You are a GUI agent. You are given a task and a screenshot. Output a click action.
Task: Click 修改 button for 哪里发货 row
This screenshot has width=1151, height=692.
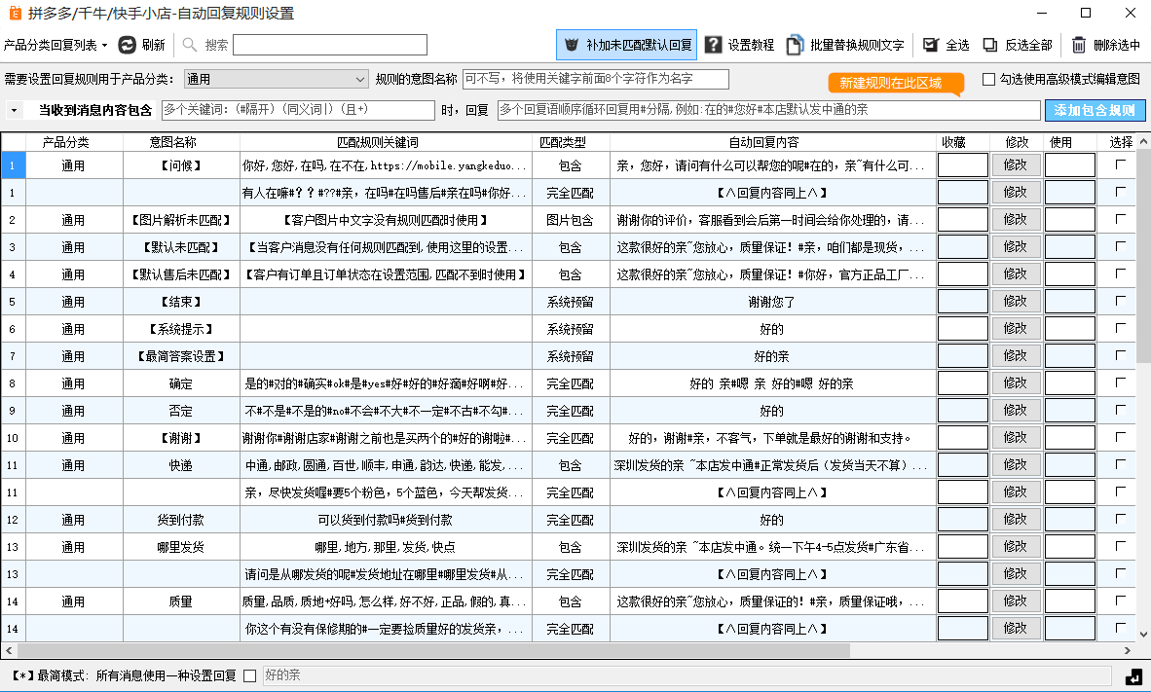[1016, 547]
